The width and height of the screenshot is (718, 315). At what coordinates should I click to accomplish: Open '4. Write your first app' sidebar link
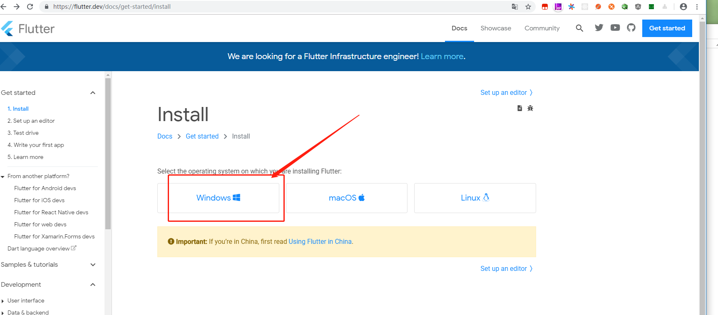pos(36,145)
